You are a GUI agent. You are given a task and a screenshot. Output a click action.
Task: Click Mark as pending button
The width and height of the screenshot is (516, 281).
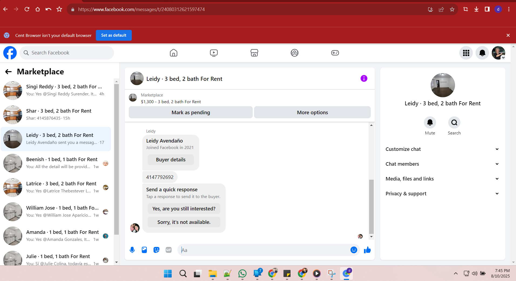click(x=191, y=112)
